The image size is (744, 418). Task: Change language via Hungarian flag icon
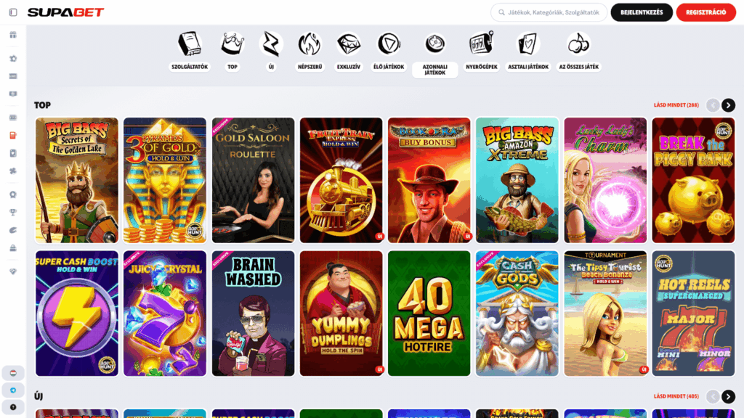pos(13,373)
